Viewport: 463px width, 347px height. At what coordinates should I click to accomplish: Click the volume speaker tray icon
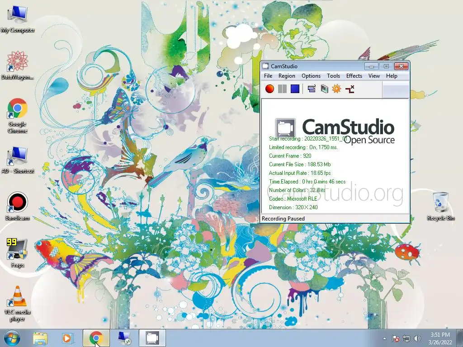click(417, 338)
